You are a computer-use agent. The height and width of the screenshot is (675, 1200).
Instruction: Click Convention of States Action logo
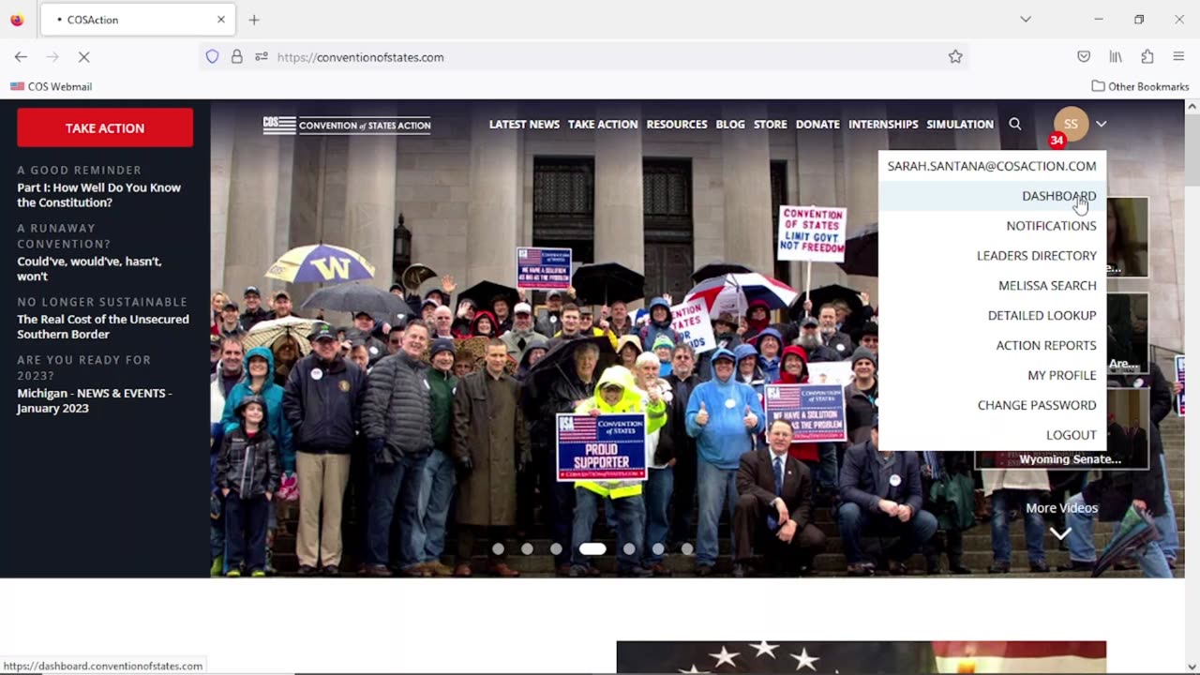[x=347, y=125]
